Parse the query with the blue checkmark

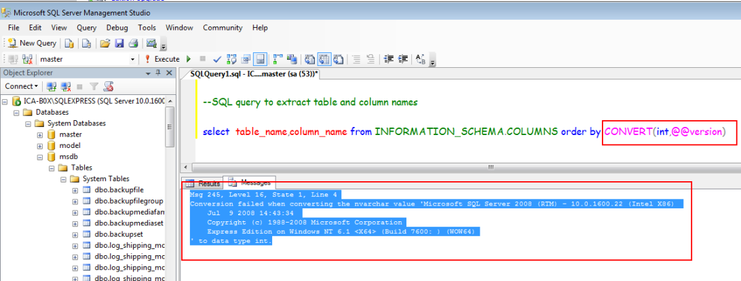(x=217, y=59)
